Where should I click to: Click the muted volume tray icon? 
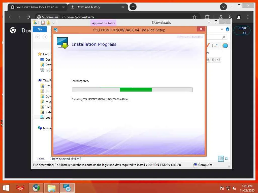click(x=234, y=188)
